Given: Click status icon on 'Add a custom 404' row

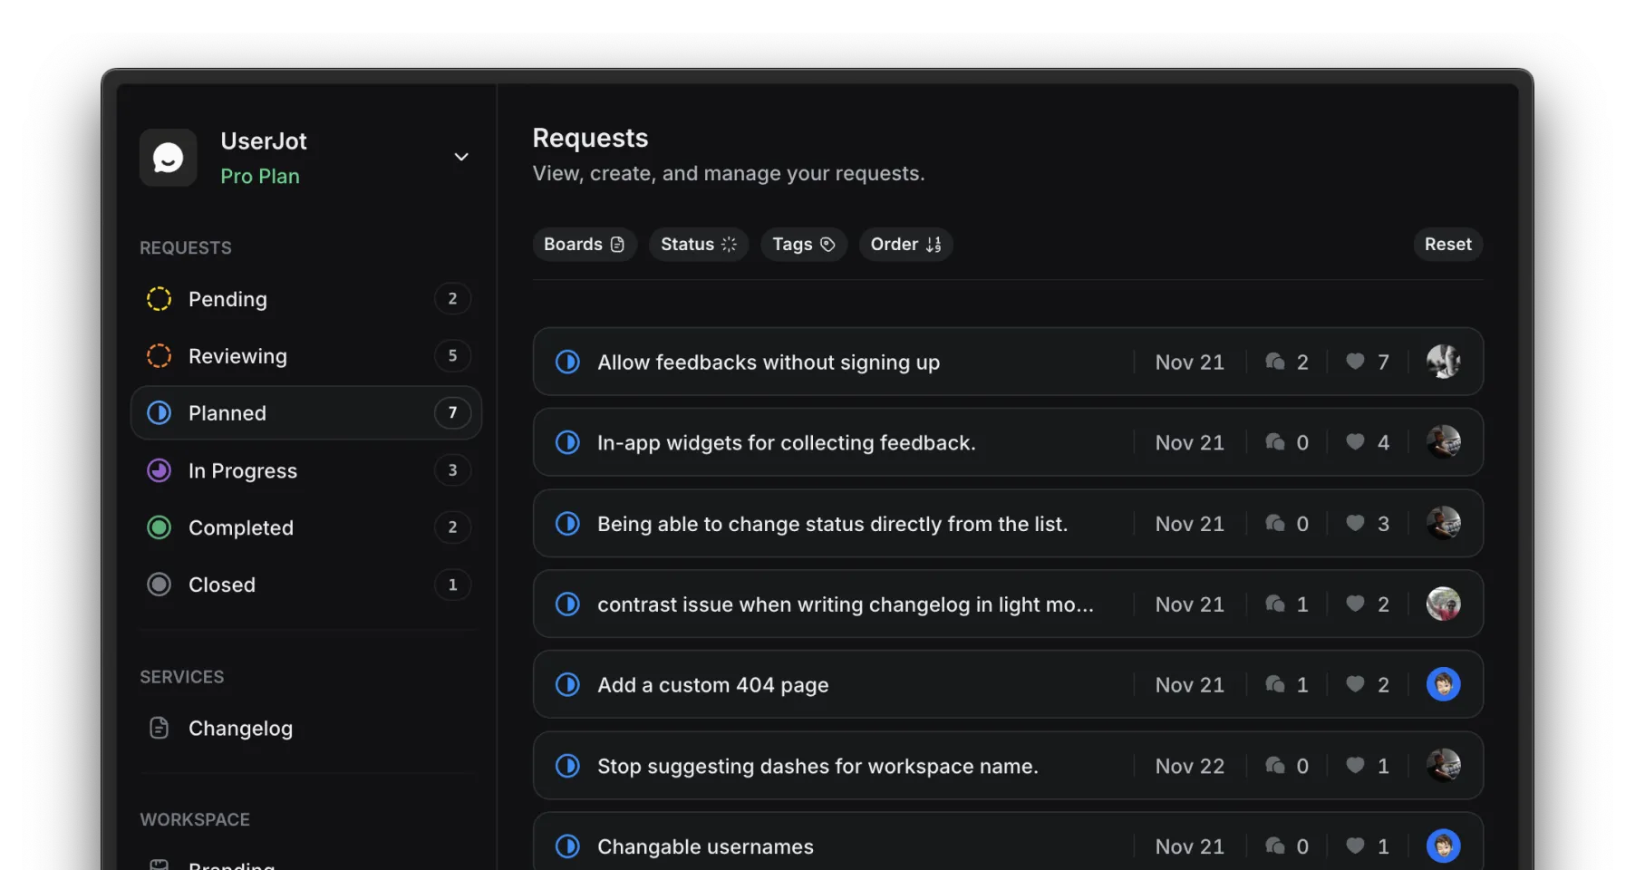Looking at the screenshot, I should click(568, 685).
